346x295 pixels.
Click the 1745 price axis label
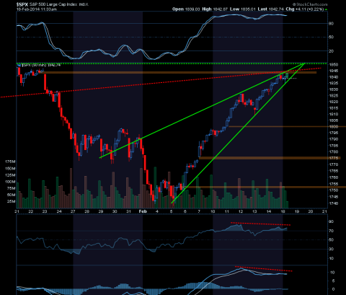coord(334,197)
